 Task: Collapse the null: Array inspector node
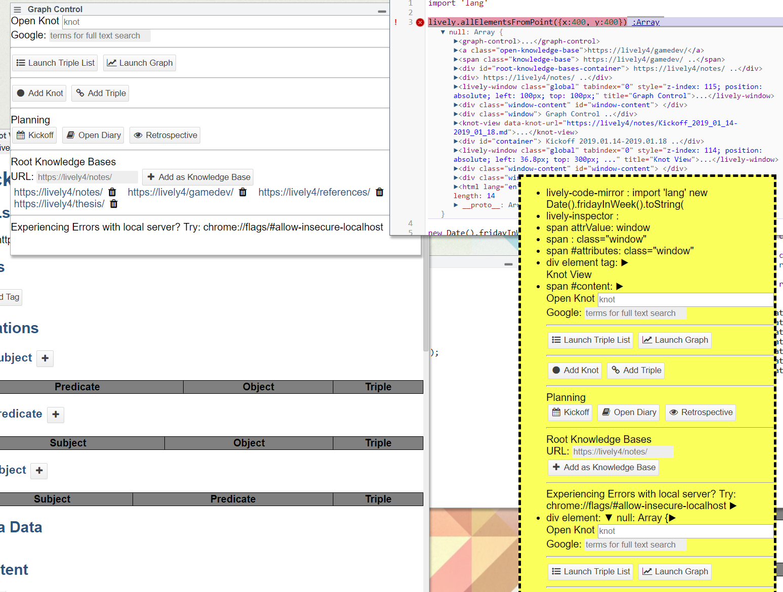[443, 32]
